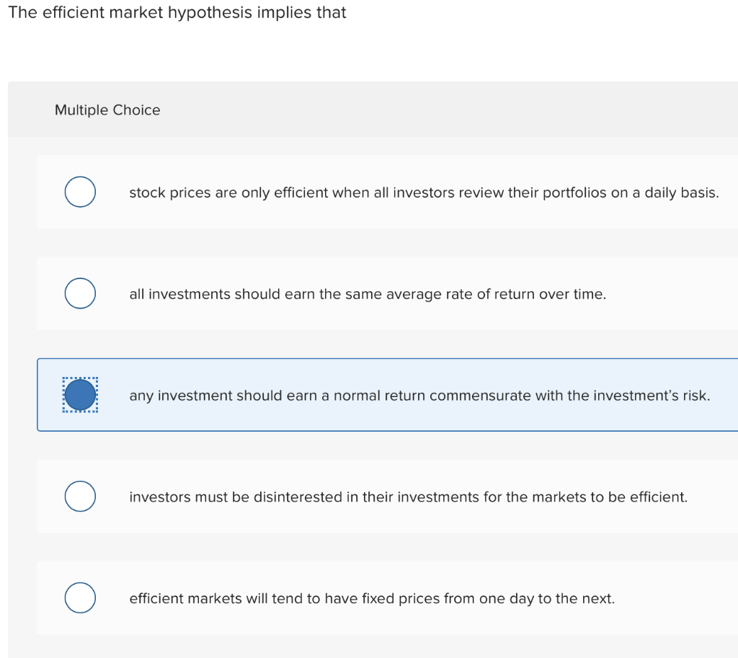Screen dimensions: 738x658
Task: Deselect the dotted-border selected radio circle
Action: click(x=80, y=395)
